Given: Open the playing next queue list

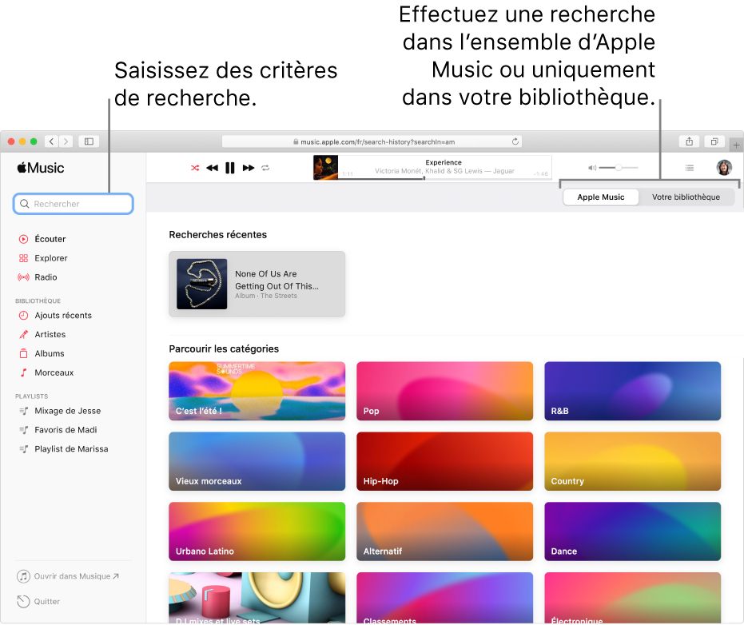Looking at the screenshot, I should coord(690,168).
